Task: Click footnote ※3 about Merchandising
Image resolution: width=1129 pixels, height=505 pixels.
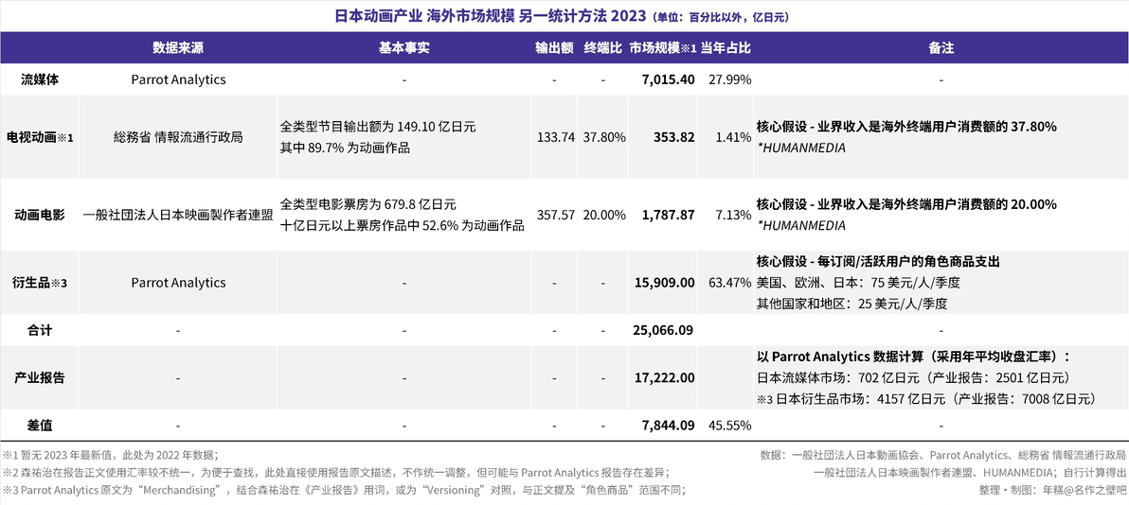Action: [x=344, y=490]
